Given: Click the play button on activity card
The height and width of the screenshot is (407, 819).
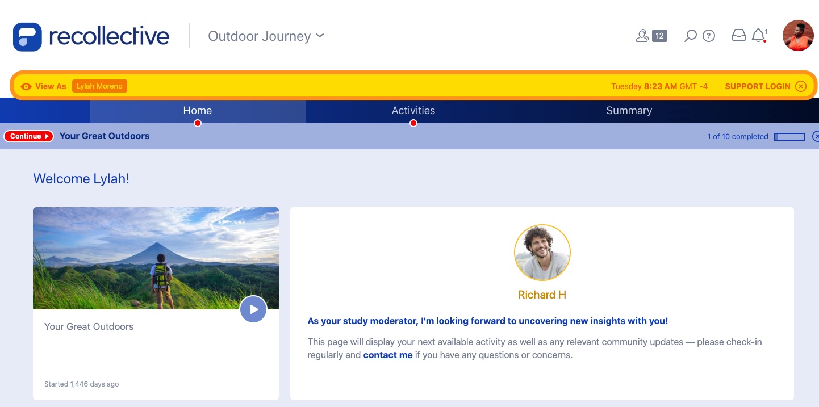Looking at the screenshot, I should 253,309.
